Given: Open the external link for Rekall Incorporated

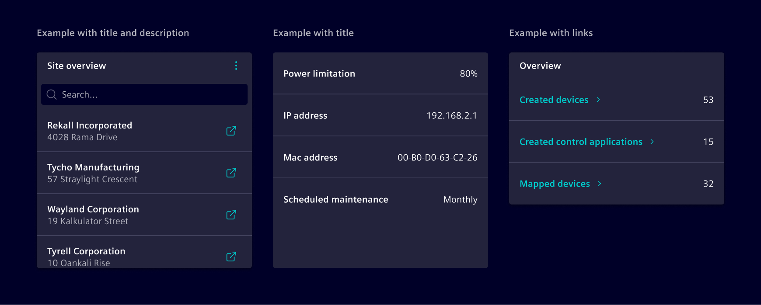Looking at the screenshot, I should pyautogui.click(x=231, y=131).
